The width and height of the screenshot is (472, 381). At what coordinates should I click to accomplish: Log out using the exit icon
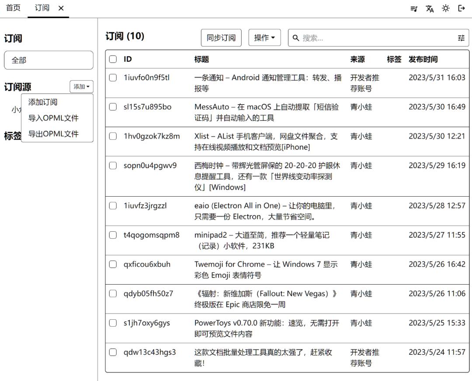(x=462, y=8)
